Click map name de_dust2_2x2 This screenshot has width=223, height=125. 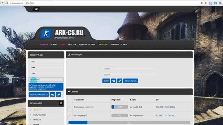coord(136,107)
